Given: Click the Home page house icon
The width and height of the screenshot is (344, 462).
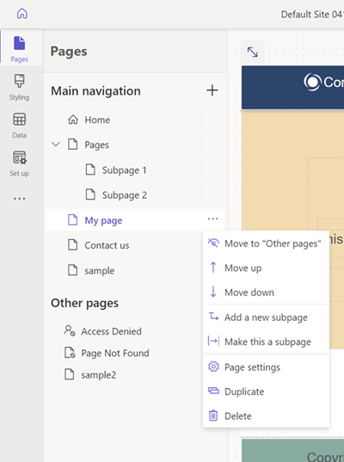Looking at the screenshot, I should click(x=73, y=120).
